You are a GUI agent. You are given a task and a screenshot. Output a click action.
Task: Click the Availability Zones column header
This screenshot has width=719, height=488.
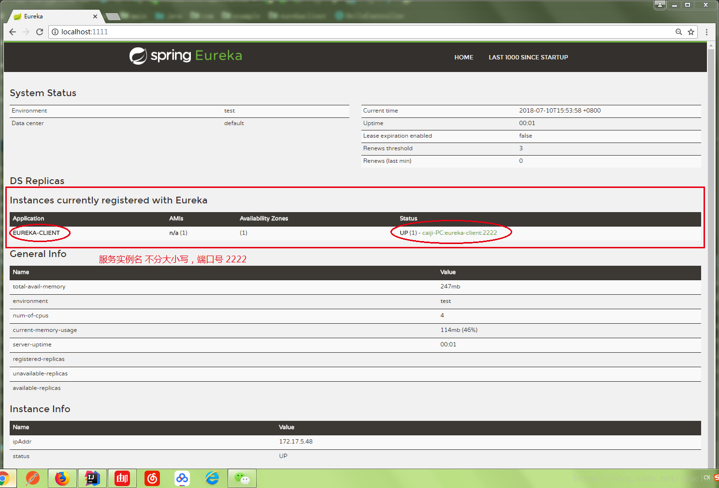pos(264,218)
